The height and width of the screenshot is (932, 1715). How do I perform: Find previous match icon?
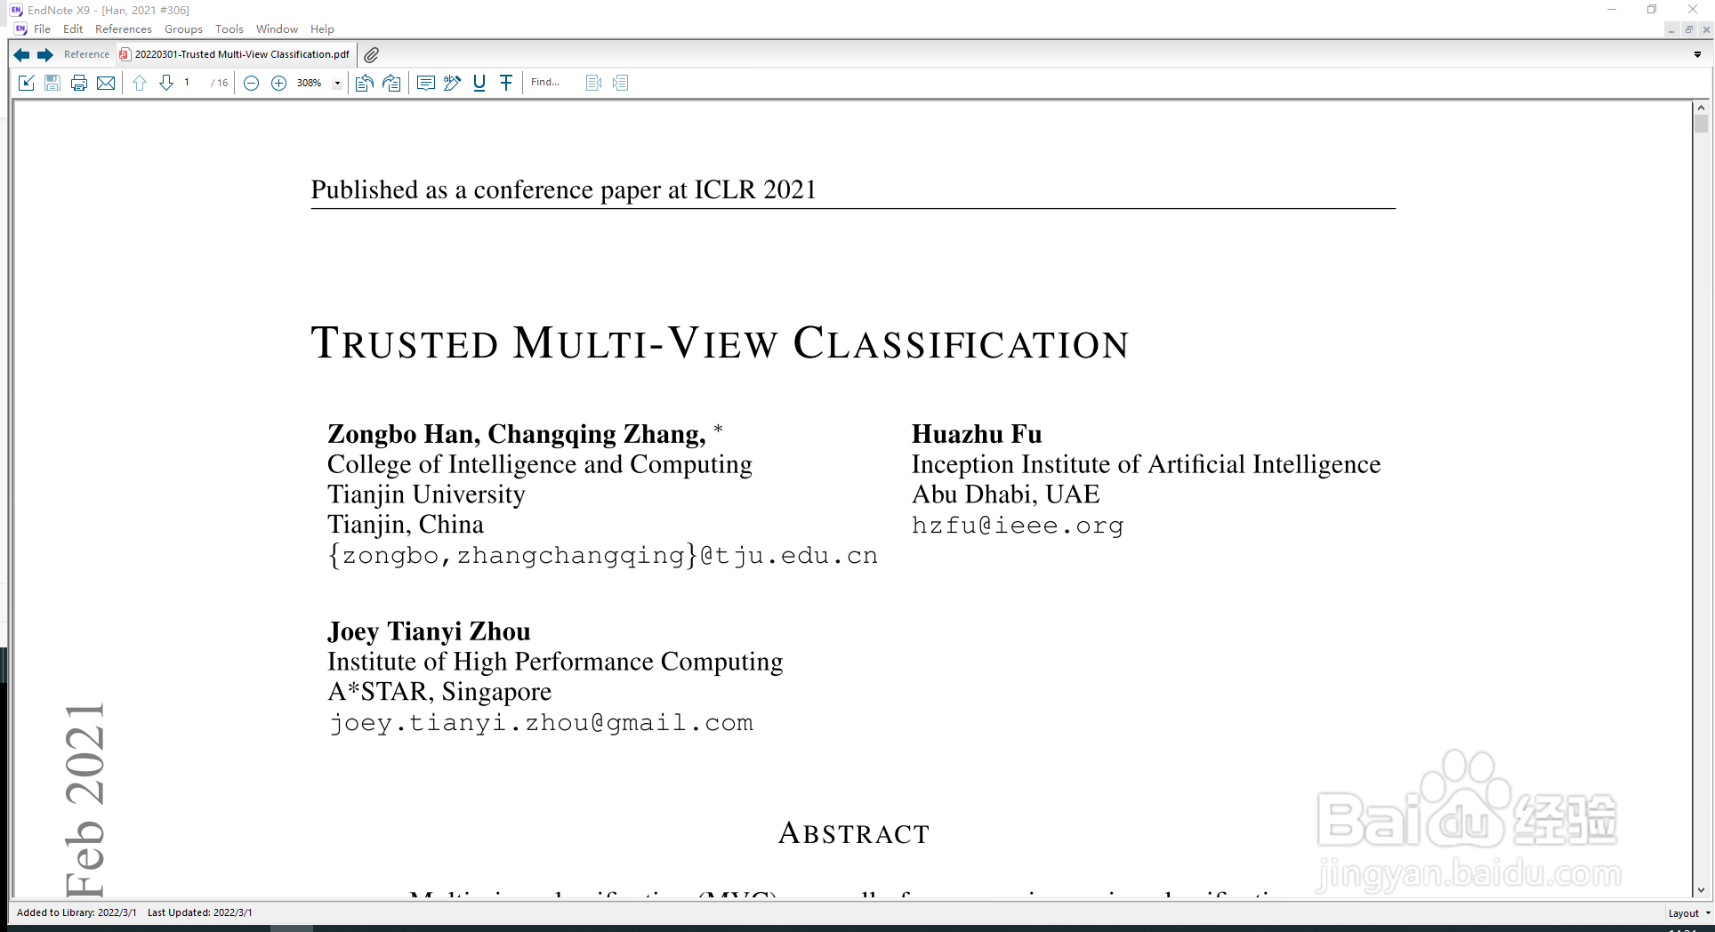594,83
